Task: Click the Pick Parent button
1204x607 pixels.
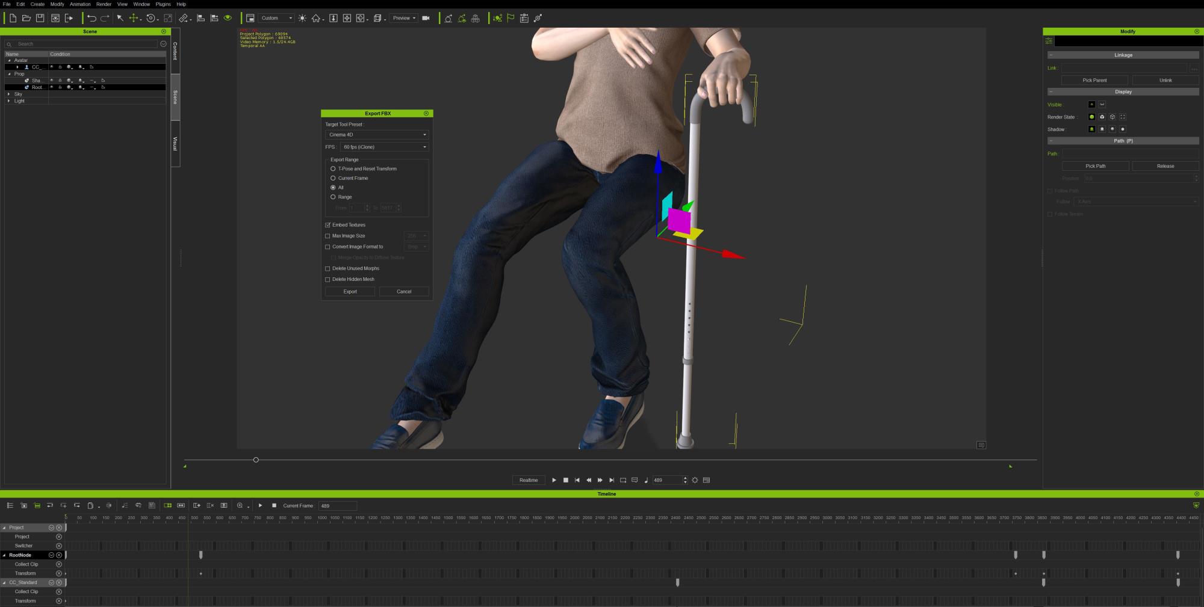Action: coord(1094,80)
